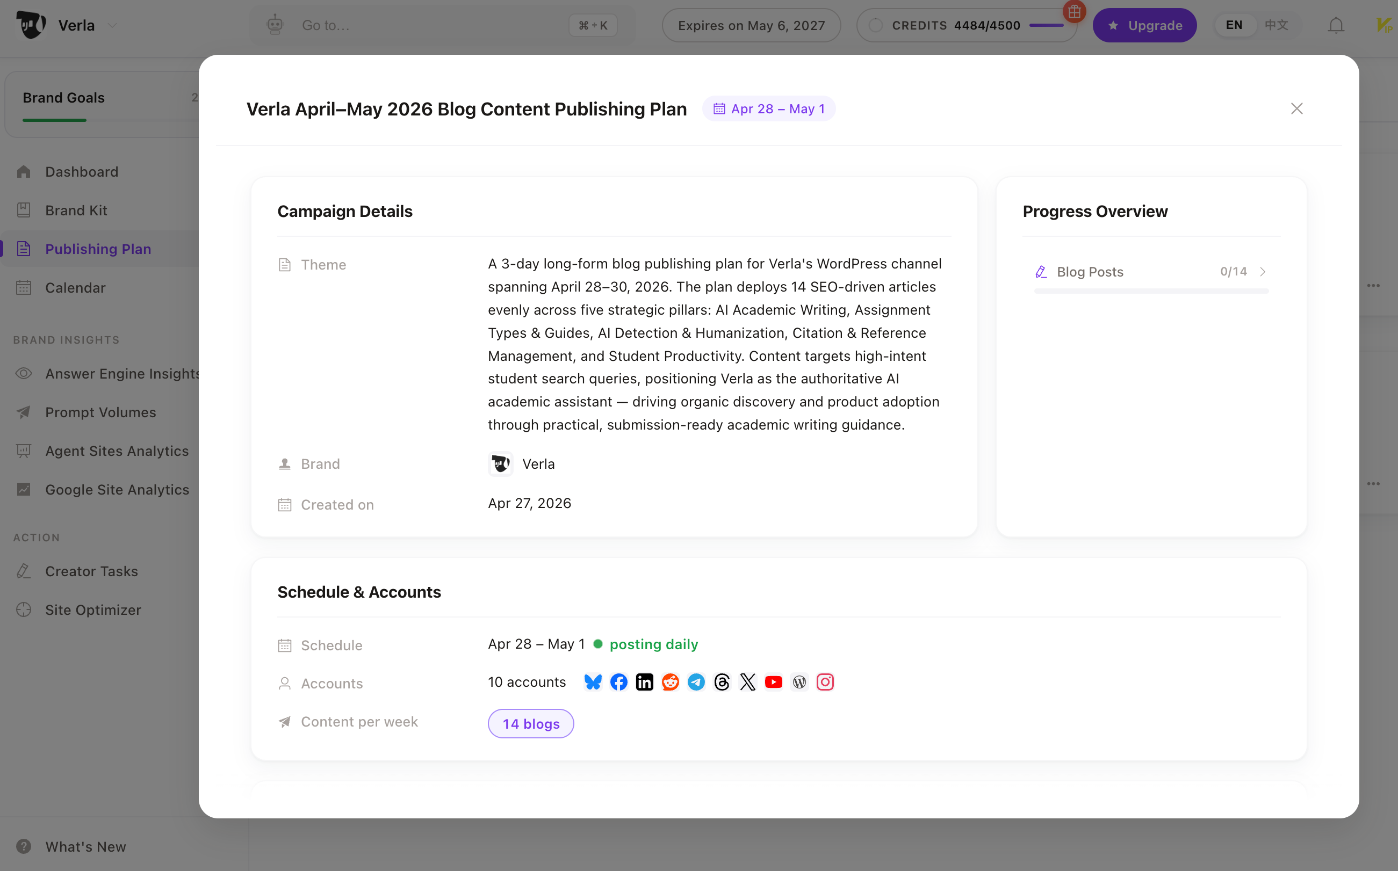Click the gift icon badge on credits
The width and height of the screenshot is (1398, 871).
[x=1074, y=11]
